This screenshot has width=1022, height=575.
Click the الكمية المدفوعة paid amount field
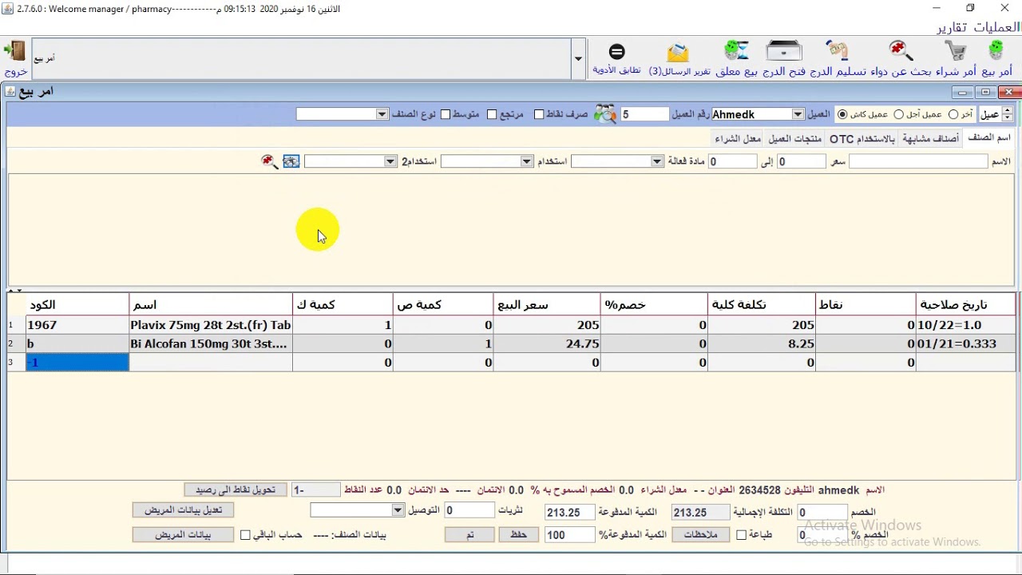click(569, 512)
